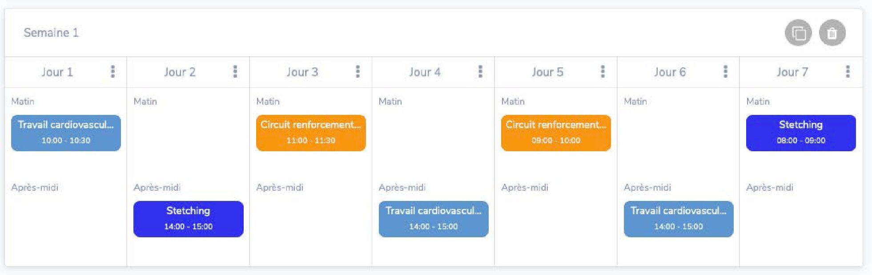Viewport: 872px width, 275px height.
Task: Click the Semaine 1 title
Action: click(x=51, y=33)
